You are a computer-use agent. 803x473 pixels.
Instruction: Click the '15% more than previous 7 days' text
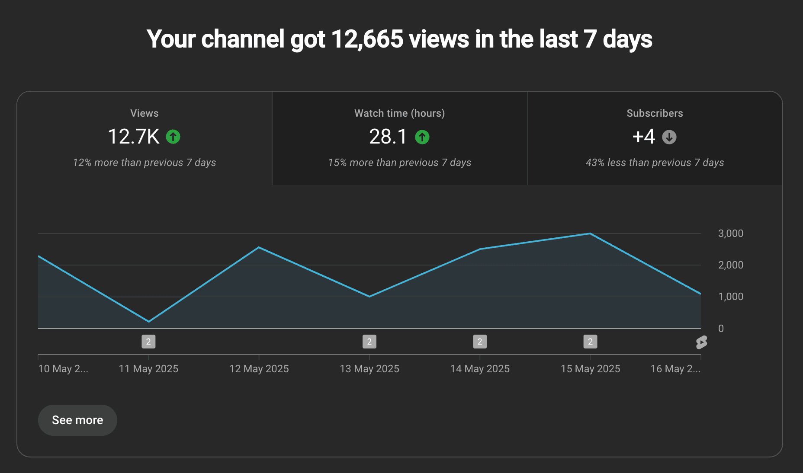400,163
